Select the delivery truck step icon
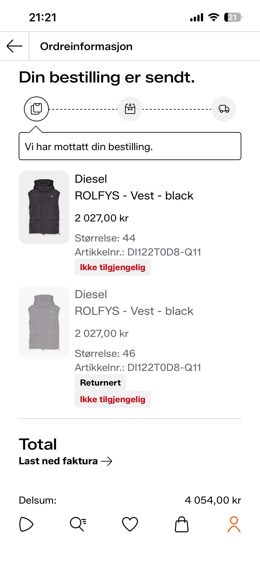The width and height of the screenshot is (260, 563). [224, 109]
